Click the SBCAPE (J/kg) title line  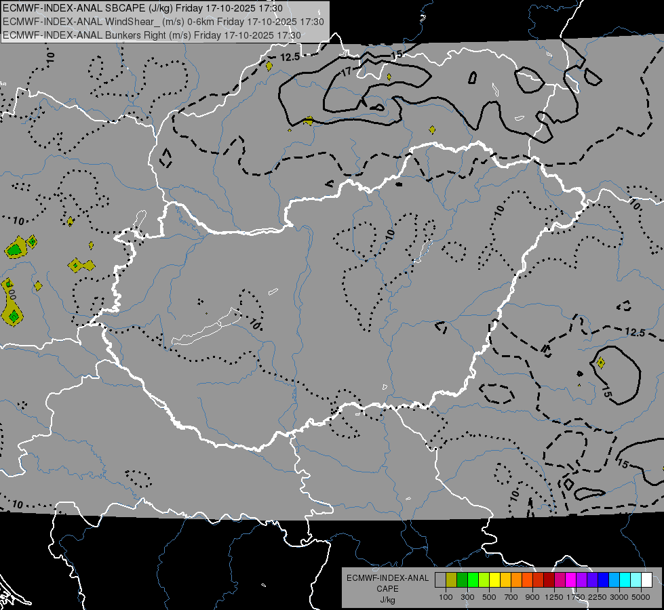(x=142, y=8)
